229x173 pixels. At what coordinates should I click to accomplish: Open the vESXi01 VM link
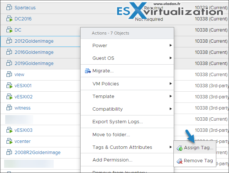click(23, 86)
